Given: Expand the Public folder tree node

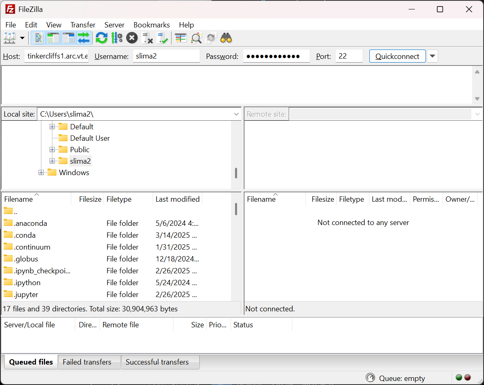Looking at the screenshot, I should pos(52,150).
